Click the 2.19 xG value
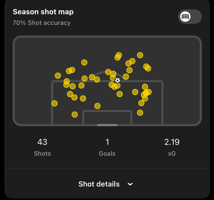 point(172,142)
